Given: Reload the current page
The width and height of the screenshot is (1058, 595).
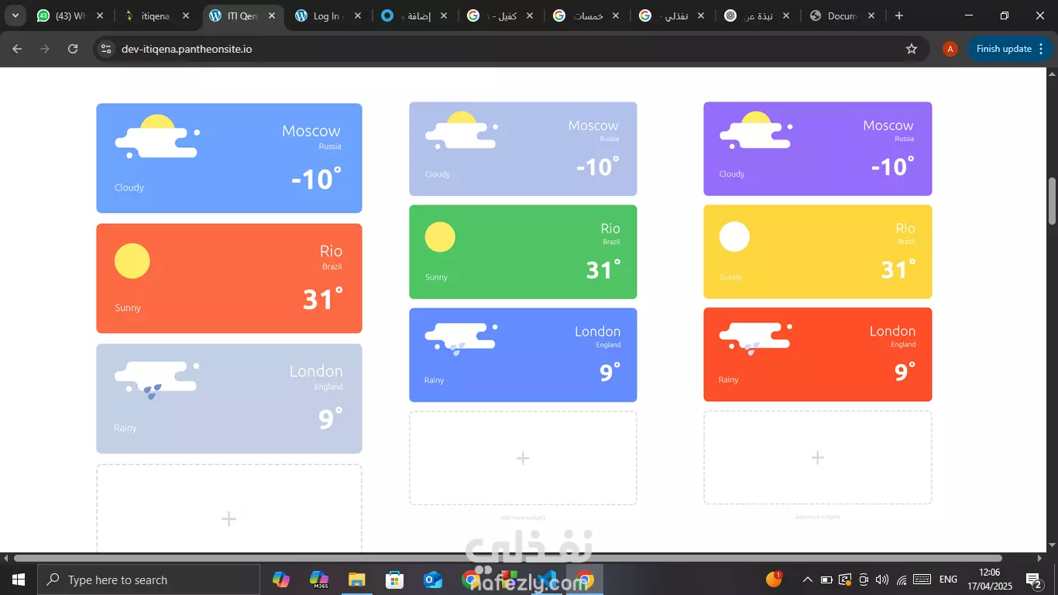Looking at the screenshot, I should coord(73,49).
